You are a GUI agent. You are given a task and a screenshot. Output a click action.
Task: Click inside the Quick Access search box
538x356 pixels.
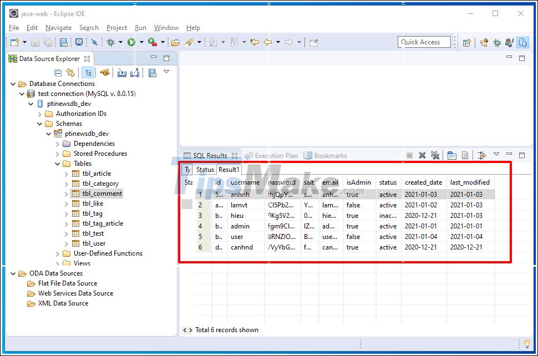(424, 42)
